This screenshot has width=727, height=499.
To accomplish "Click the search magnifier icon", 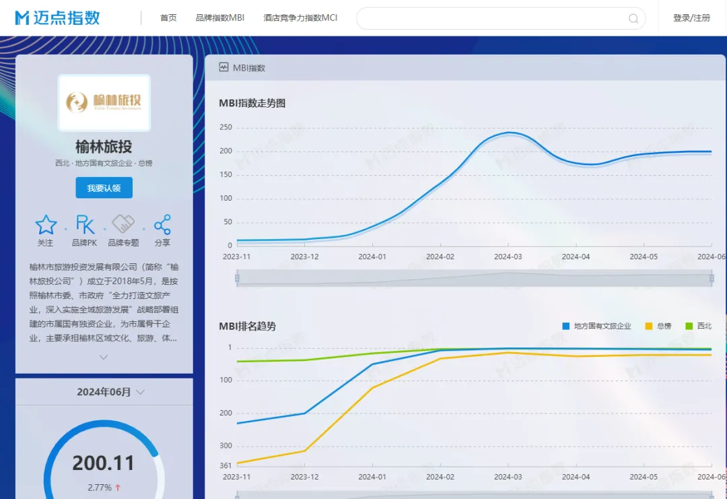I will point(633,18).
